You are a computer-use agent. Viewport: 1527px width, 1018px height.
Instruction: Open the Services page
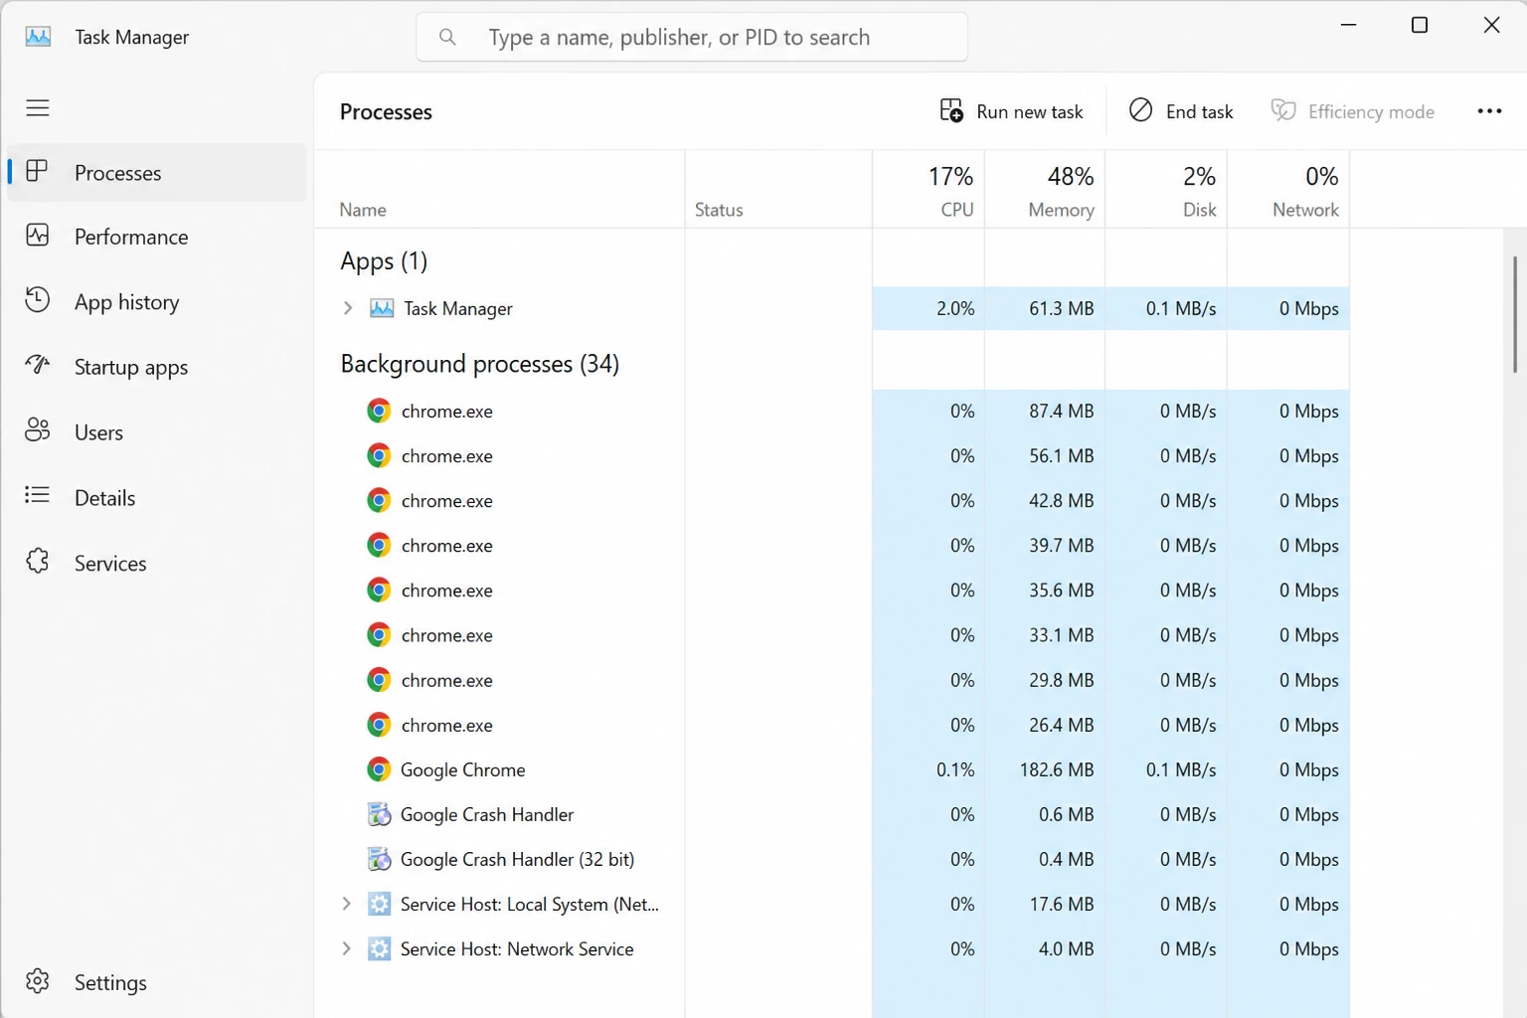coord(157,563)
